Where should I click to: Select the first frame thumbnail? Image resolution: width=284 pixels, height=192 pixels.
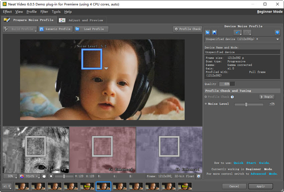pos(22,186)
